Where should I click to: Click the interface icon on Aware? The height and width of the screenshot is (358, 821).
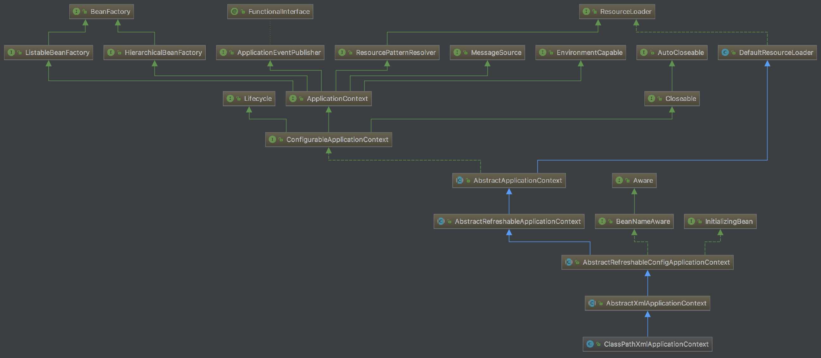click(619, 180)
